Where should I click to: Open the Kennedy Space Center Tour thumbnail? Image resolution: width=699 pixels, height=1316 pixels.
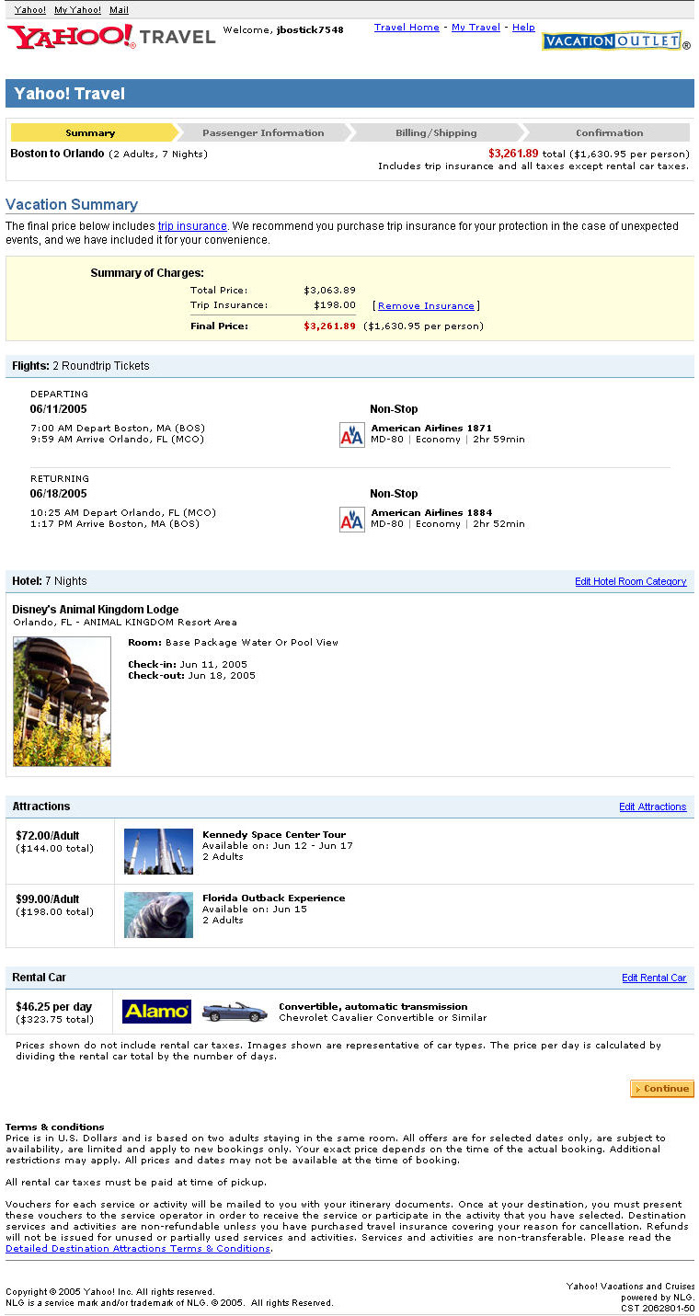[x=158, y=851]
